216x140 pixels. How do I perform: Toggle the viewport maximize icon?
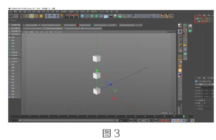pyautogui.click(x=175, y=32)
